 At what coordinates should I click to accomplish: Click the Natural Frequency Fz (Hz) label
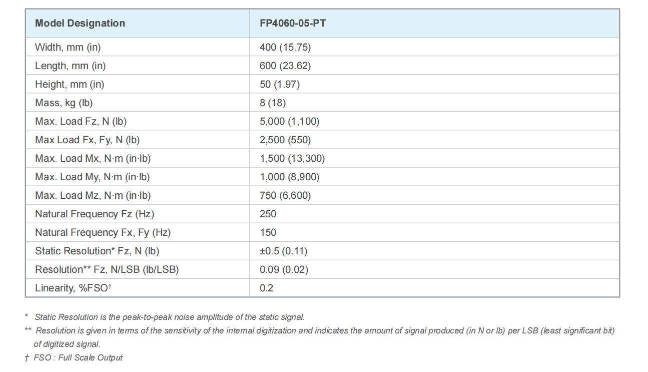point(95,214)
